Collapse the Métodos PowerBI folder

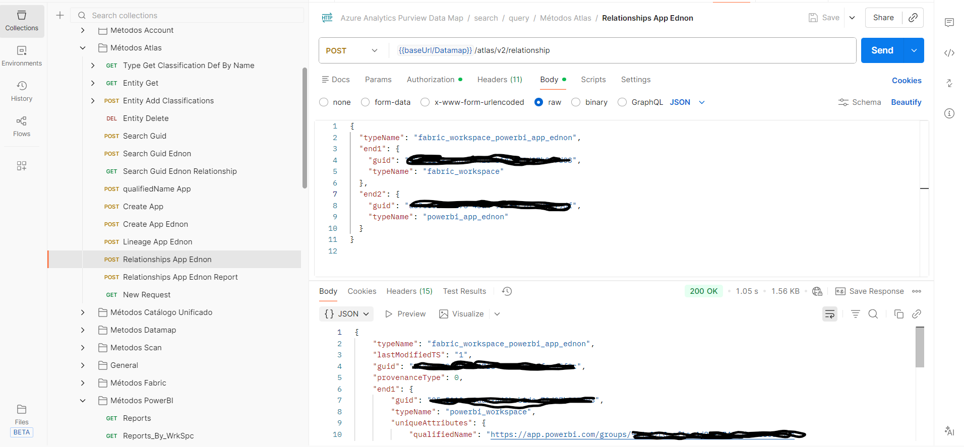click(83, 401)
